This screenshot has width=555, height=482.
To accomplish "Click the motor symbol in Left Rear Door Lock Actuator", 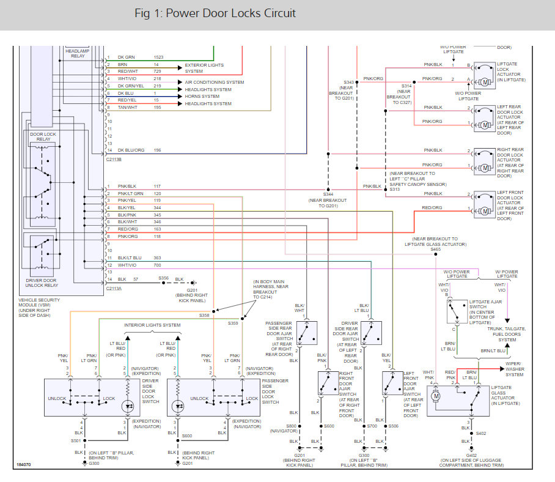I will pos(485,125).
